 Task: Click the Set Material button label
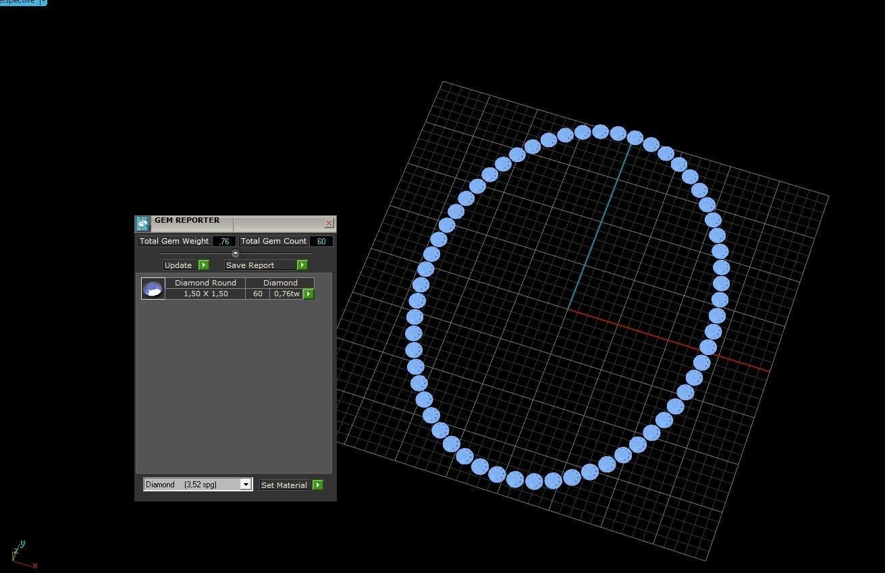pos(284,485)
